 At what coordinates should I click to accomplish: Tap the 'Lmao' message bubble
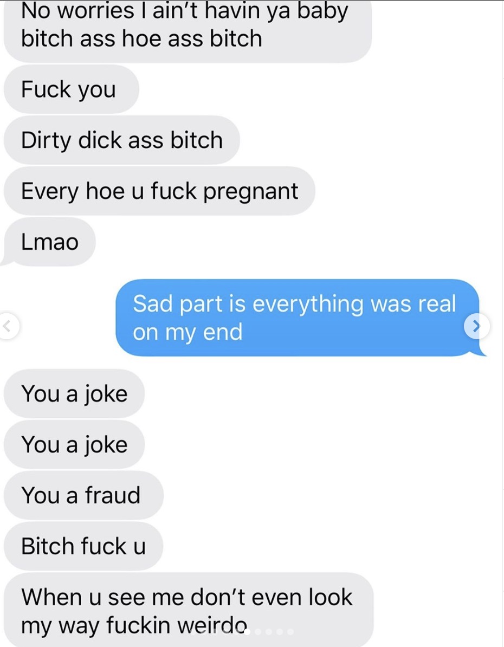pyautogui.click(x=49, y=242)
